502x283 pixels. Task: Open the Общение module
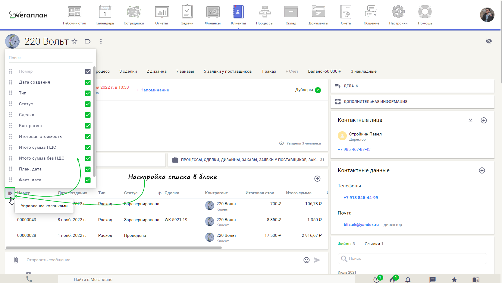(x=372, y=15)
